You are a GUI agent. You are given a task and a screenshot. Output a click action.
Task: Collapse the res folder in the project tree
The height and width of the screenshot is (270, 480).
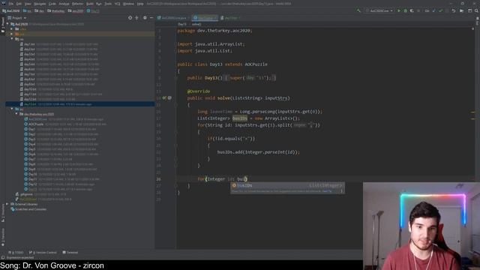coord(12,39)
